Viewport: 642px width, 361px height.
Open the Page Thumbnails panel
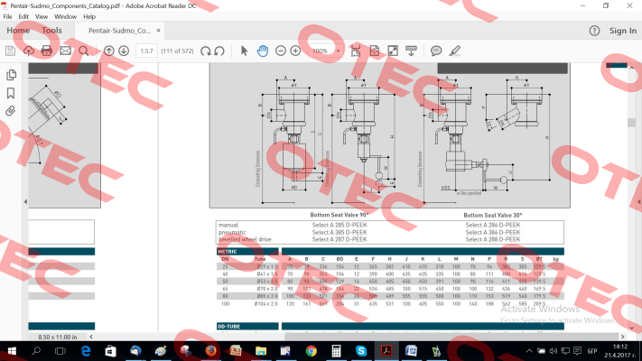coord(11,75)
